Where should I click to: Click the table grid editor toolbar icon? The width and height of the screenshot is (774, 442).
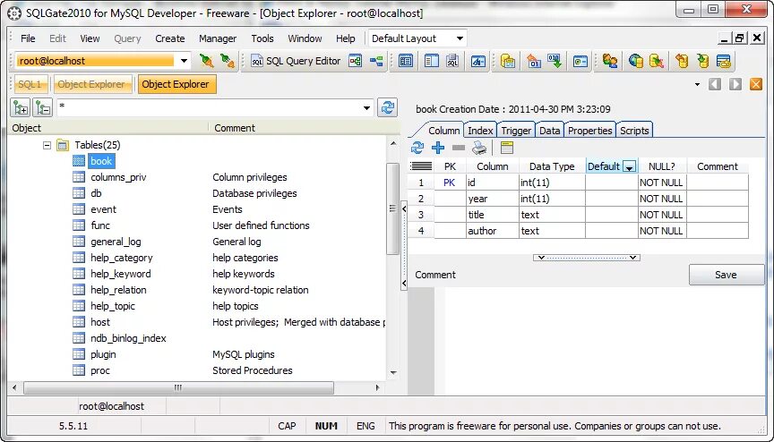(406, 61)
